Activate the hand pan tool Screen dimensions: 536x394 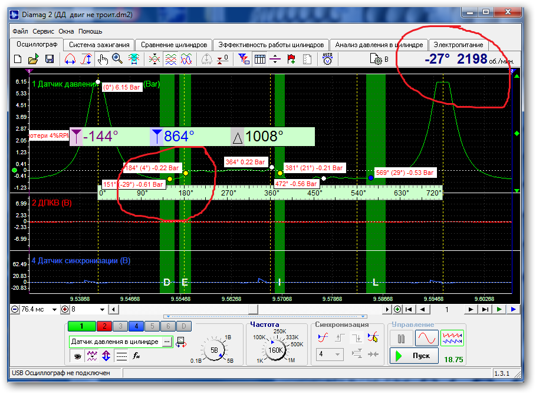(x=102, y=59)
